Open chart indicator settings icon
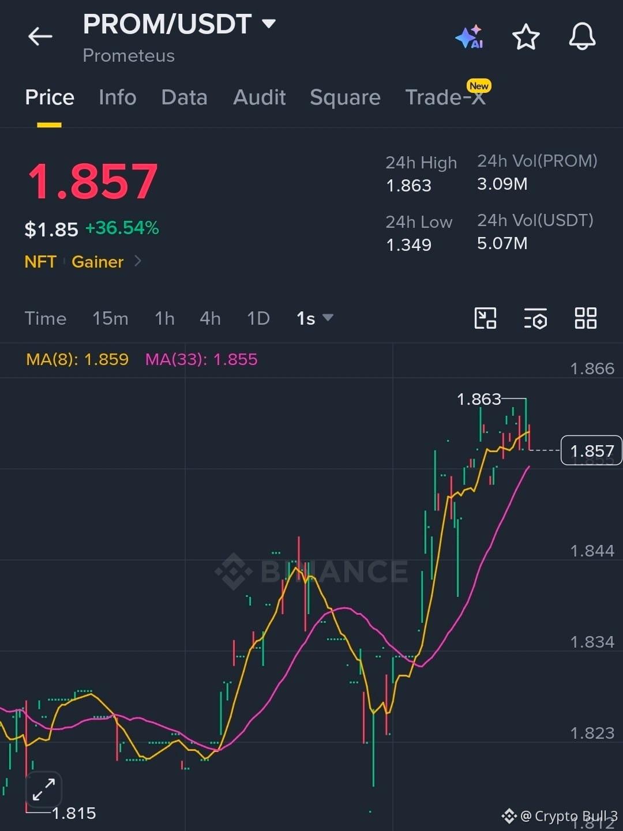 point(535,318)
